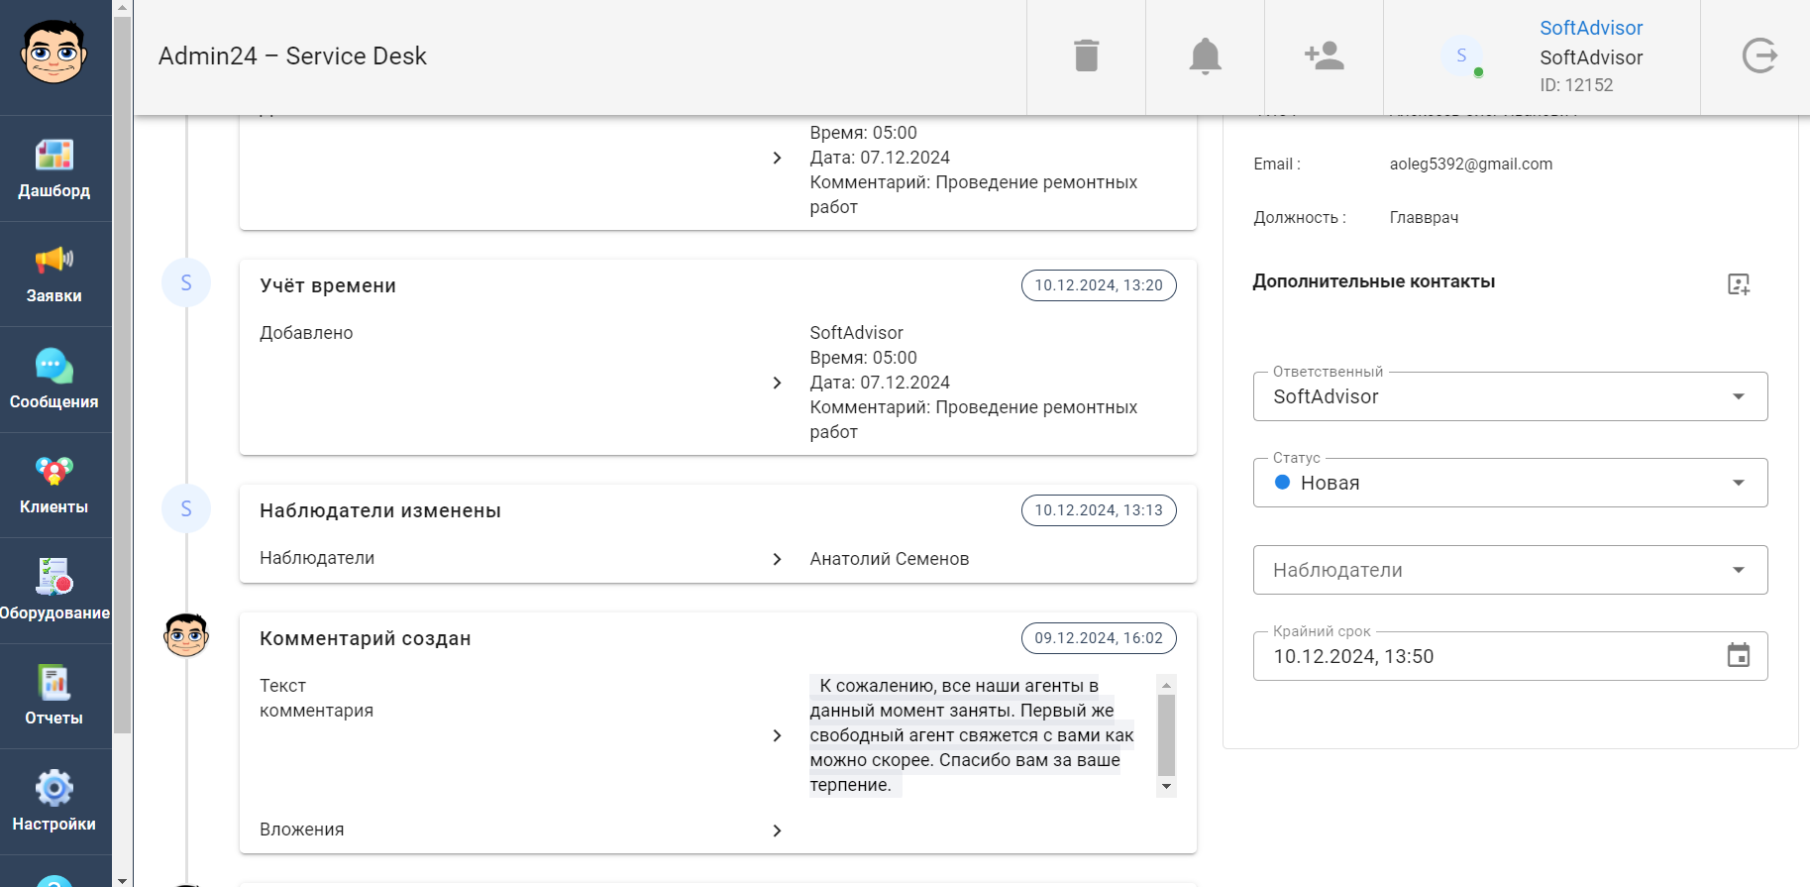Viewport: 1810px width, 887px height.
Task: Open Отчеты in the sidebar
Action: click(x=54, y=697)
